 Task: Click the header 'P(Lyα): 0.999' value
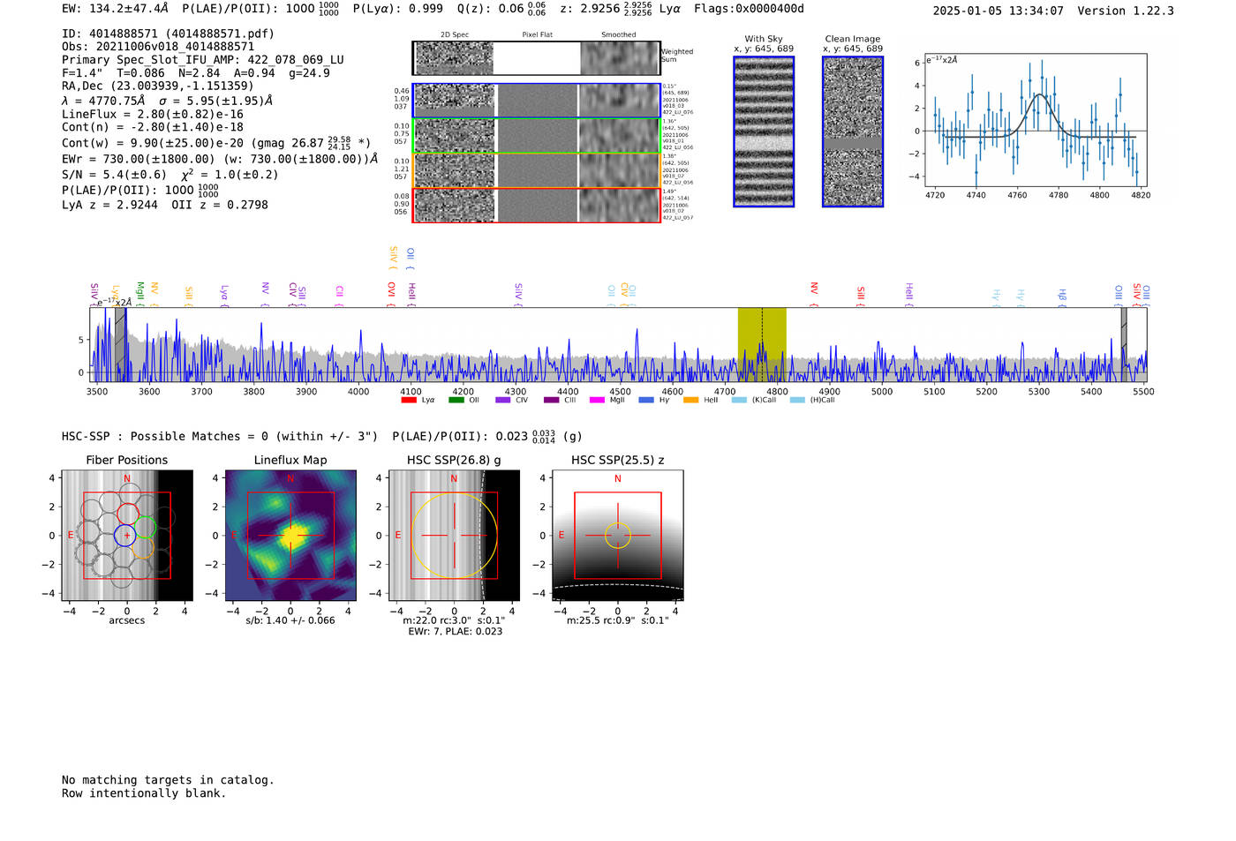(398, 9)
